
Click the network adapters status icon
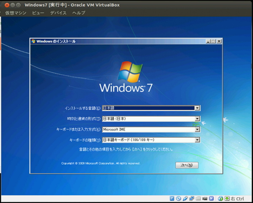click(x=192, y=198)
